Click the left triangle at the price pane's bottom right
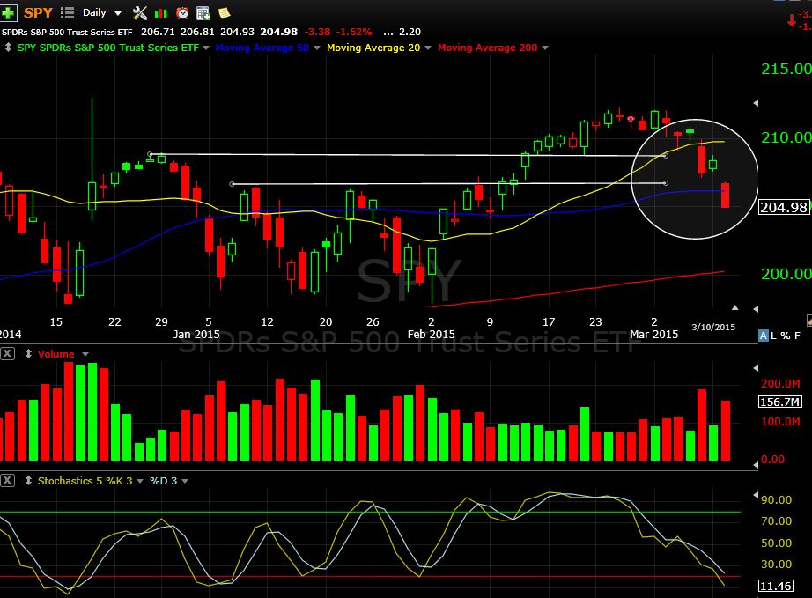 756,309
